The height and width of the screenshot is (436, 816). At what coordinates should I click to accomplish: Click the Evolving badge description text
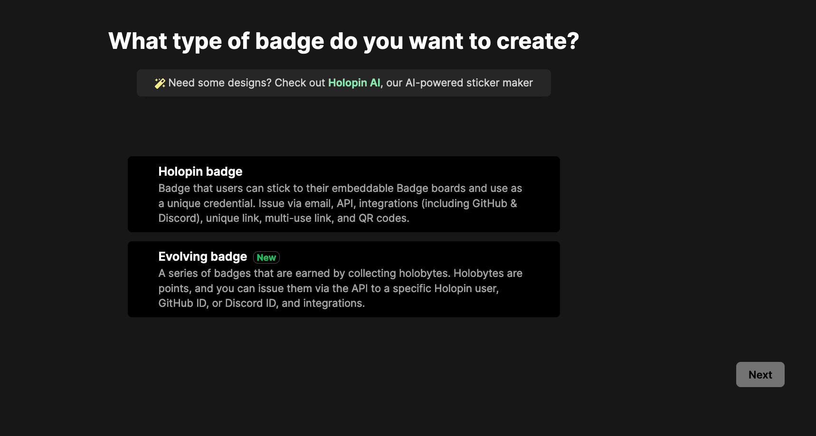pos(340,288)
